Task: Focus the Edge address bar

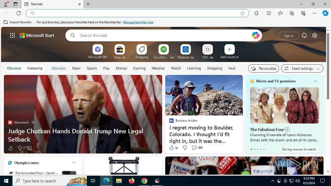Action: (x=137, y=13)
